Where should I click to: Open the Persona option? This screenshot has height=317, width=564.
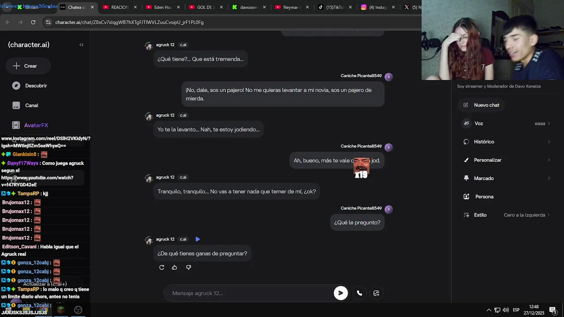pos(506,197)
